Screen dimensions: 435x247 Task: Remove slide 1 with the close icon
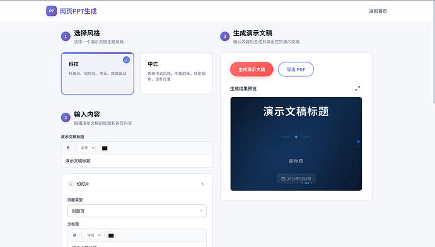[202, 183]
